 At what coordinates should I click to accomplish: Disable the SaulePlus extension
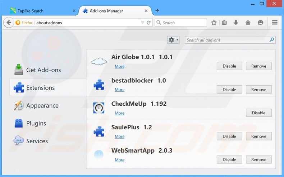tap(229, 137)
